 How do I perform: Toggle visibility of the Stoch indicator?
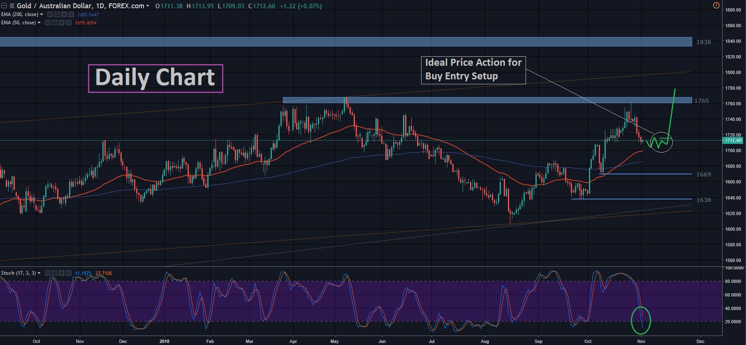[x=47, y=273]
